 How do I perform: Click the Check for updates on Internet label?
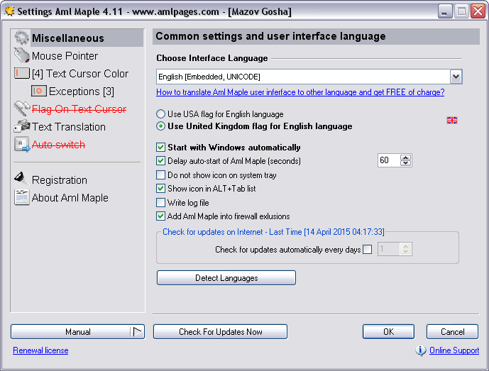point(273,232)
